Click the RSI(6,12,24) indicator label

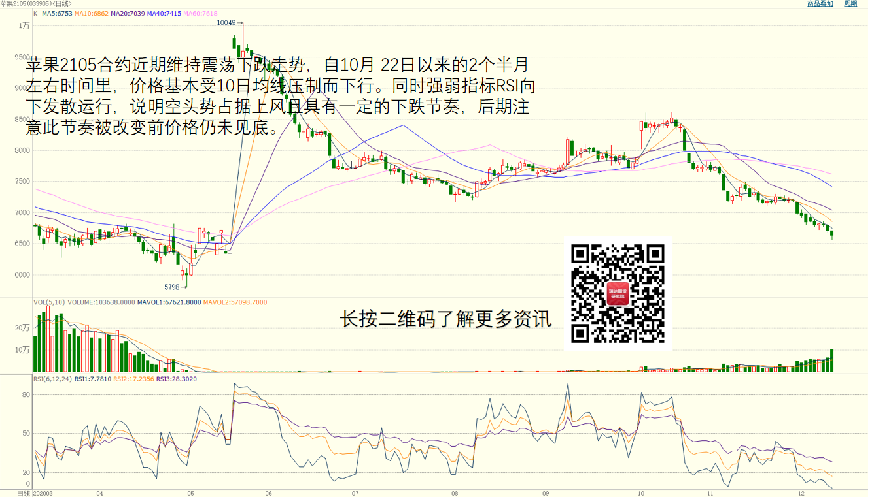tap(52, 379)
